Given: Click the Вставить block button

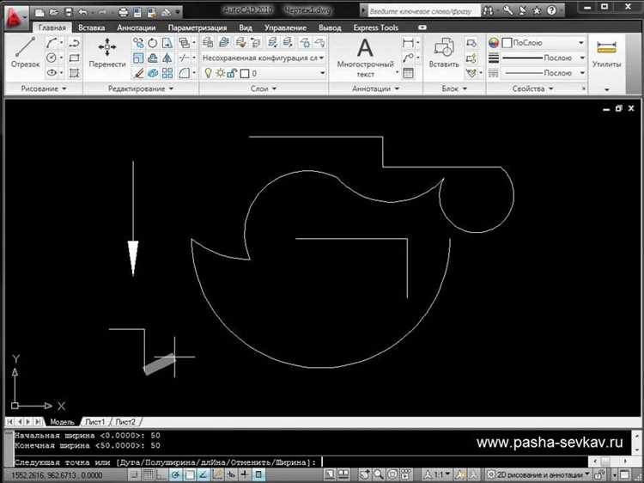Looking at the screenshot, I should tap(443, 55).
